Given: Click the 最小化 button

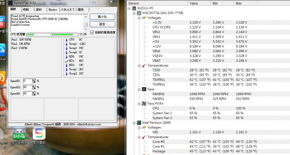Looking at the screenshot, I should [x=102, y=17].
